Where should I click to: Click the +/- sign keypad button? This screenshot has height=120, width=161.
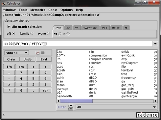(x=45, y=91)
